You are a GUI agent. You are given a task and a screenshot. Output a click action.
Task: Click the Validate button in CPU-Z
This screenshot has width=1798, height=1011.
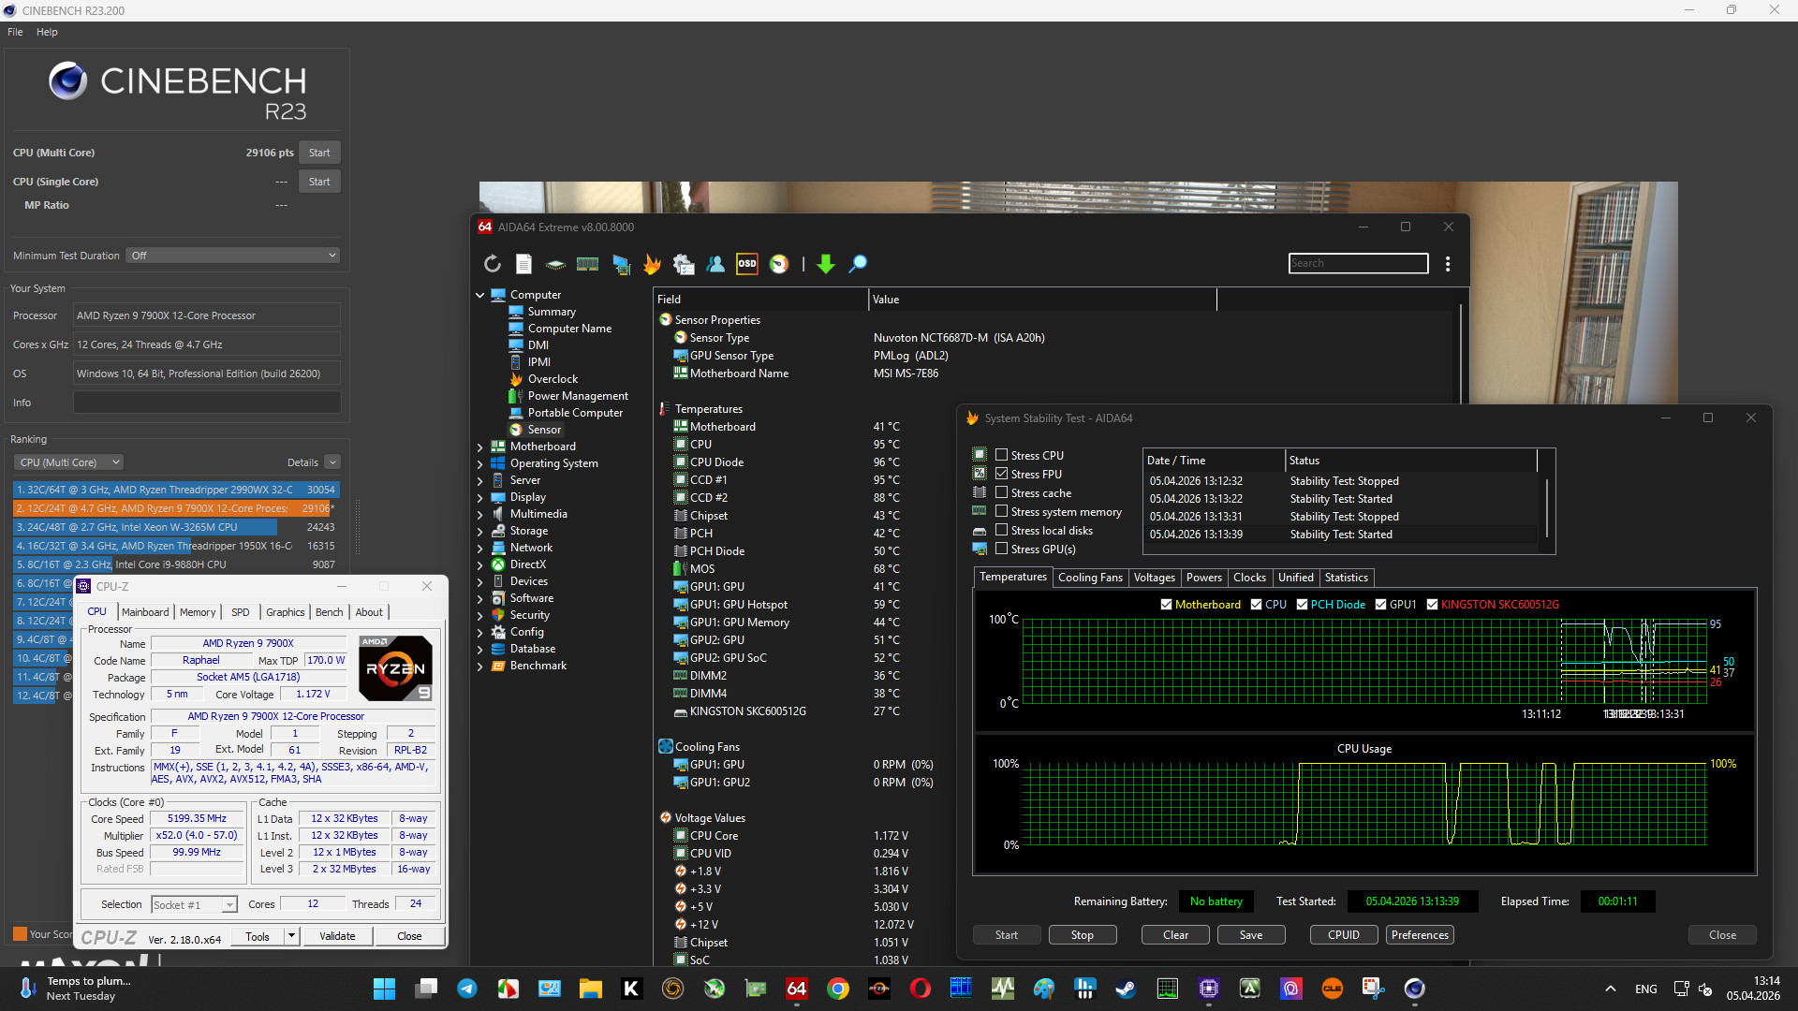337,936
